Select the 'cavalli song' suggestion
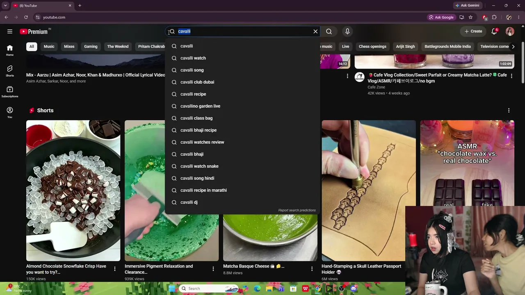The width and height of the screenshot is (525, 295). [x=242, y=70]
